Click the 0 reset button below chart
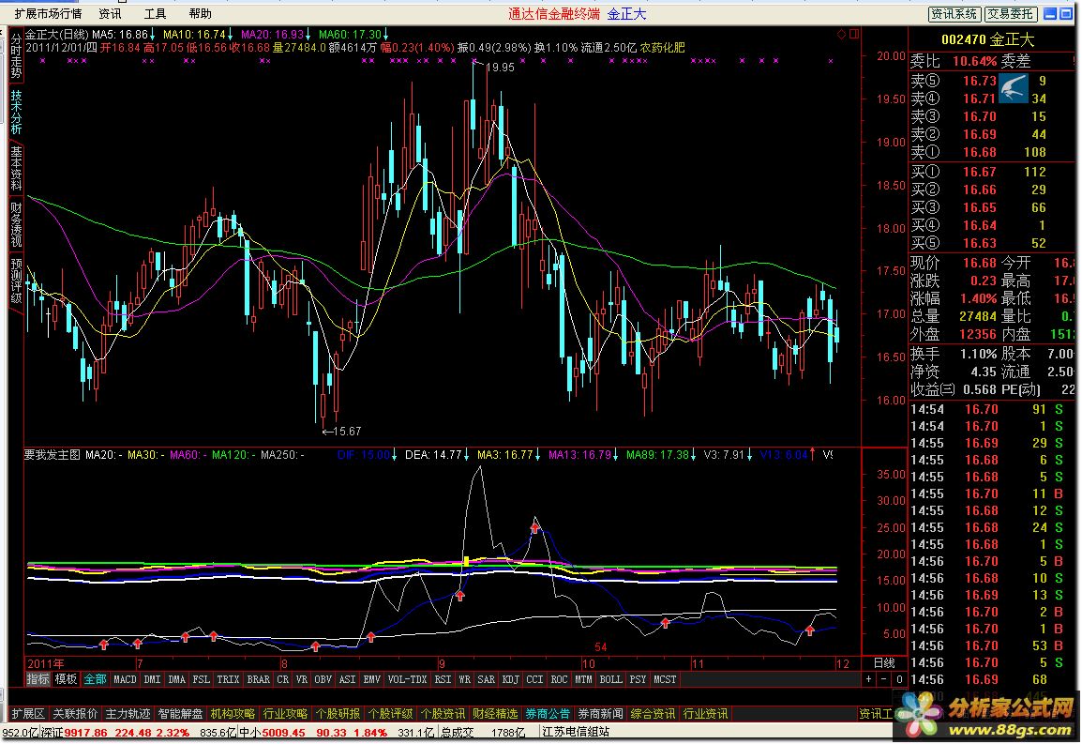Screen dimensions: 1082x744 pyautogui.click(x=899, y=680)
